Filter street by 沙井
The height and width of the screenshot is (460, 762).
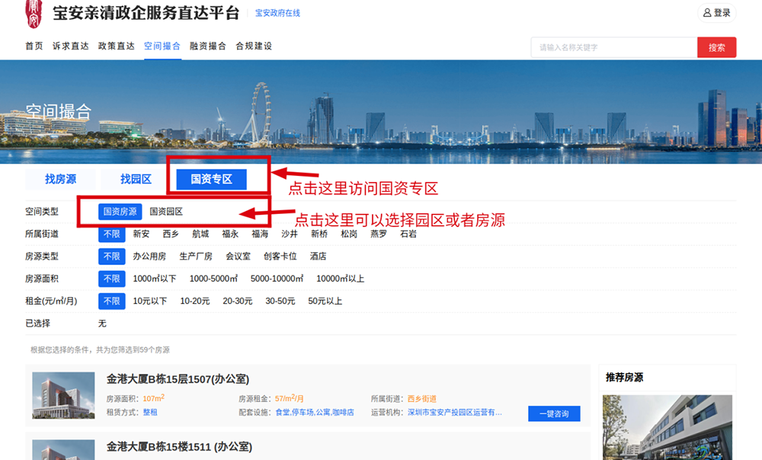point(290,234)
